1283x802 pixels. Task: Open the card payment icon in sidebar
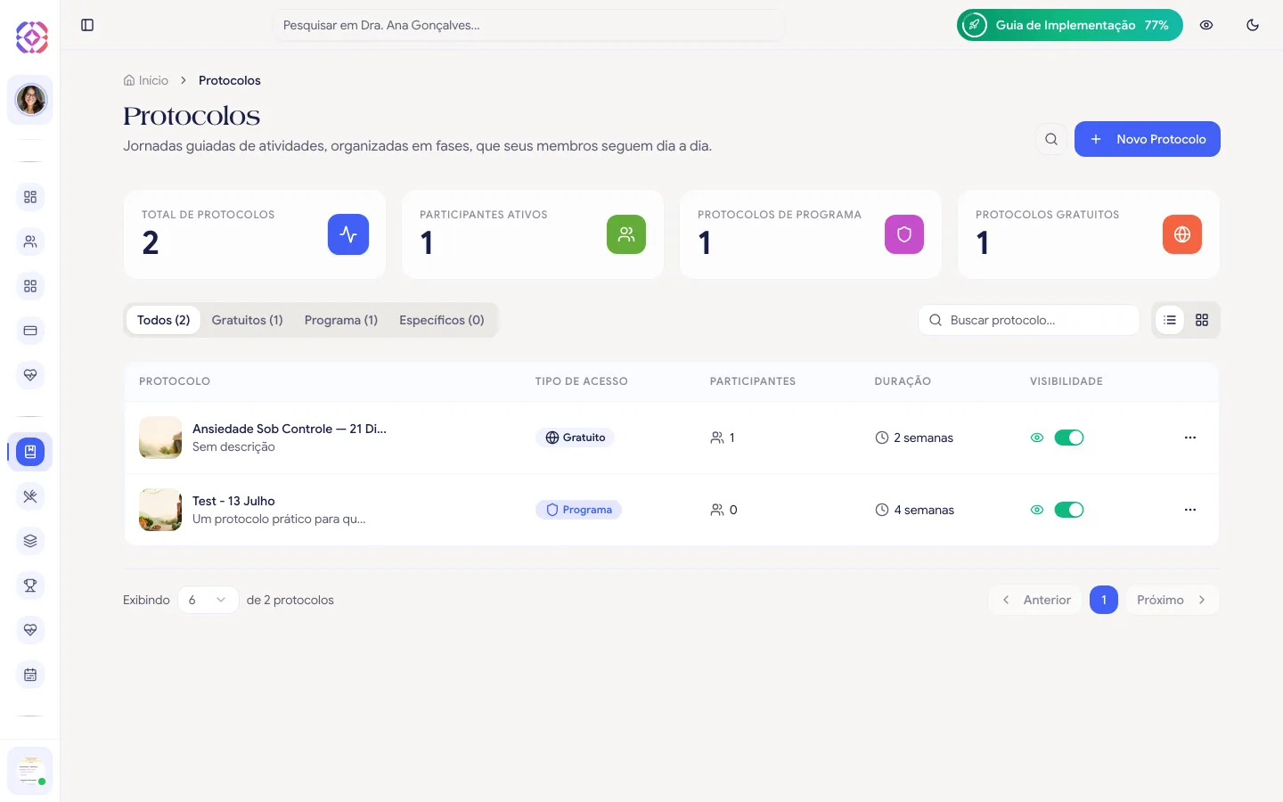point(30,331)
